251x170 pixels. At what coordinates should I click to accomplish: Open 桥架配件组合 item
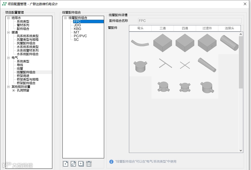coord(26,83)
